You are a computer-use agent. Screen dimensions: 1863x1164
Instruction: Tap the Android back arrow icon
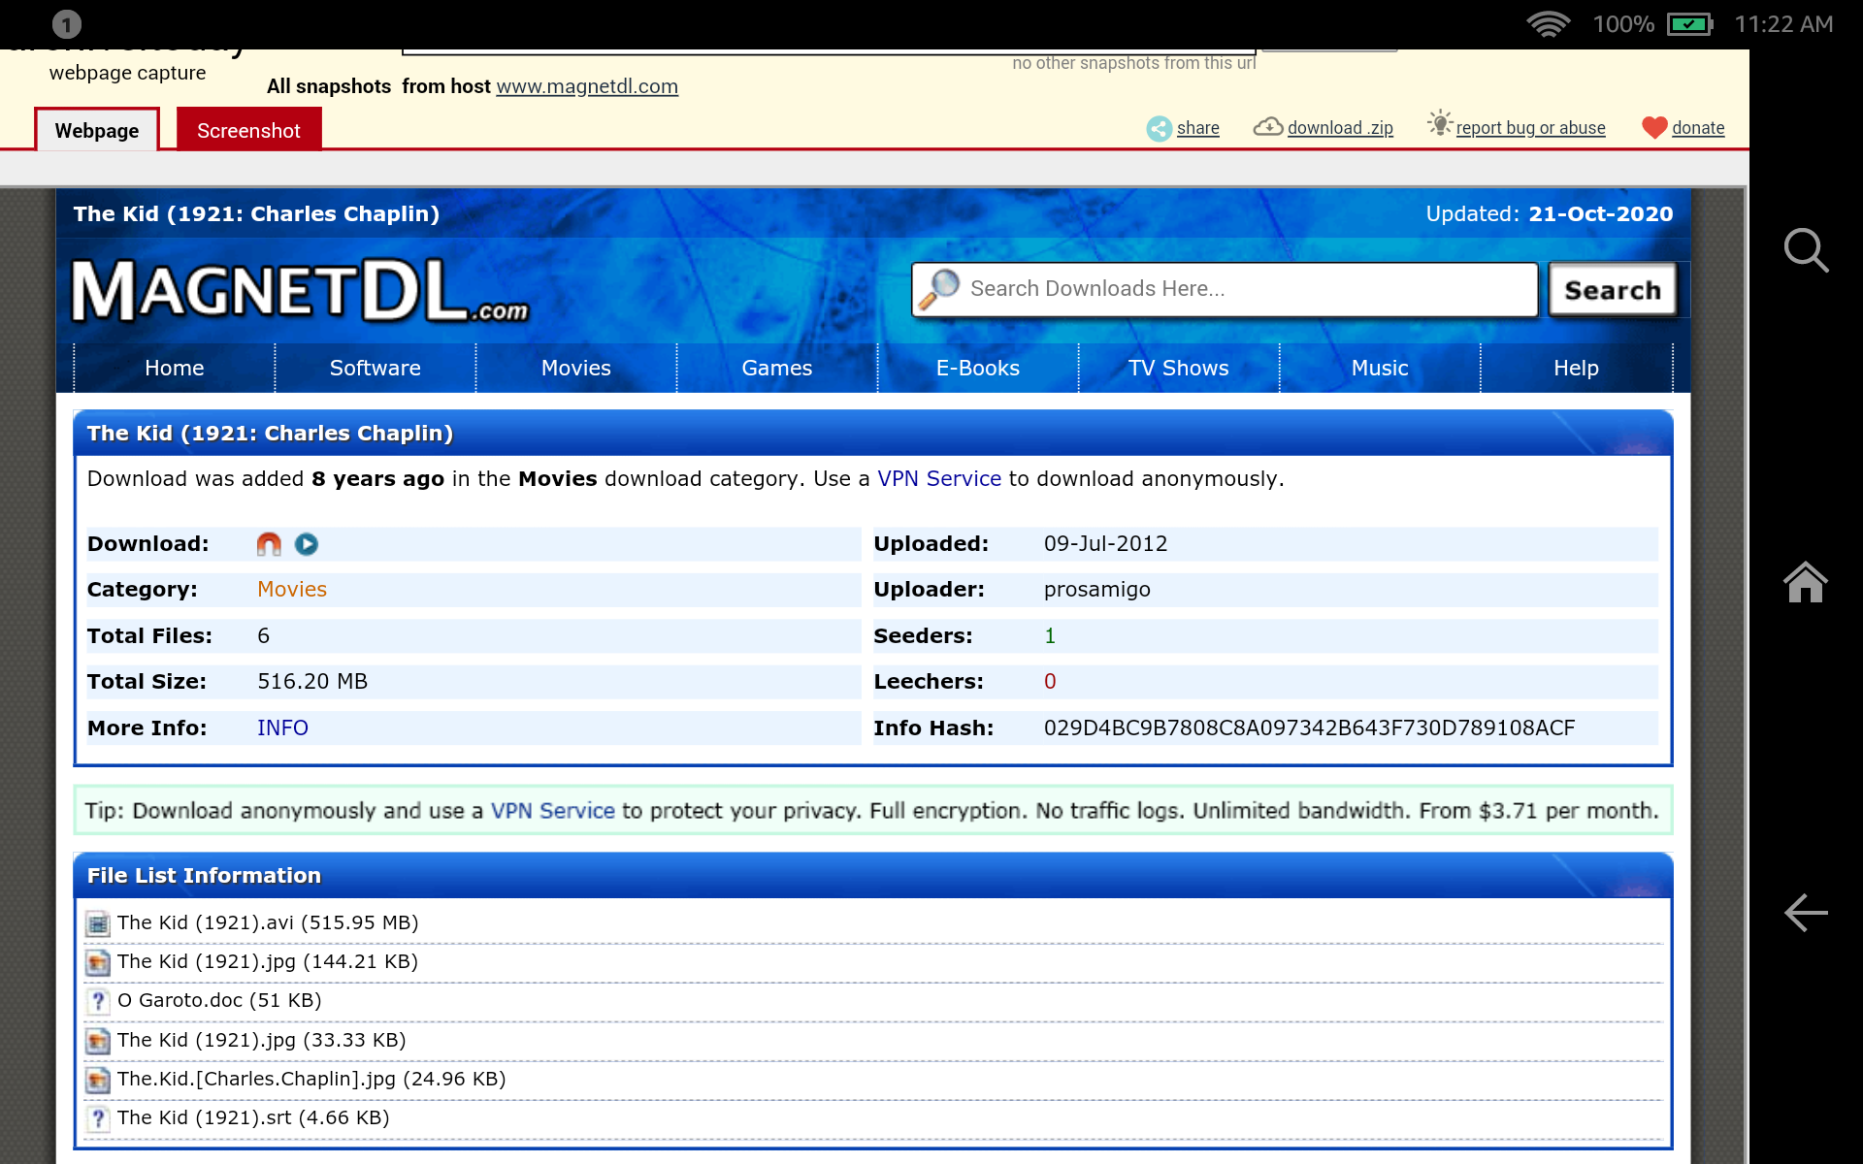click(x=1806, y=913)
